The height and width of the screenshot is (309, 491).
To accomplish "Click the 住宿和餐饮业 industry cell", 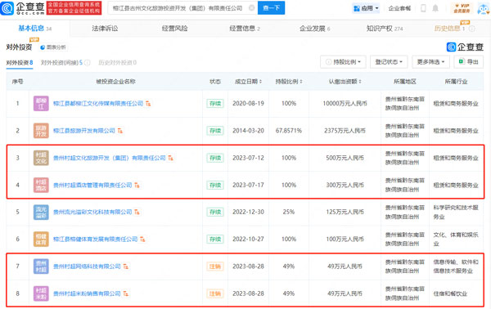I will pyautogui.click(x=450, y=293).
